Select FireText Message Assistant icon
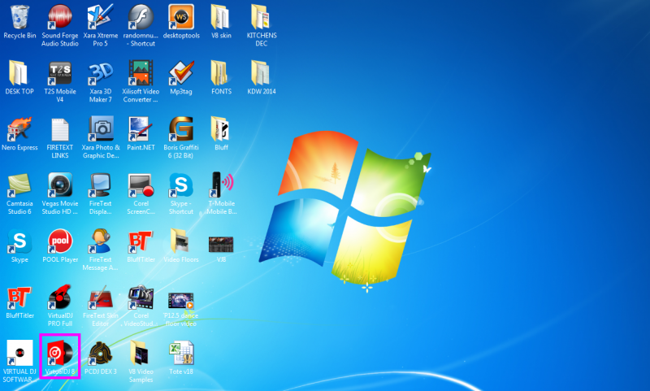 (x=100, y=241)
